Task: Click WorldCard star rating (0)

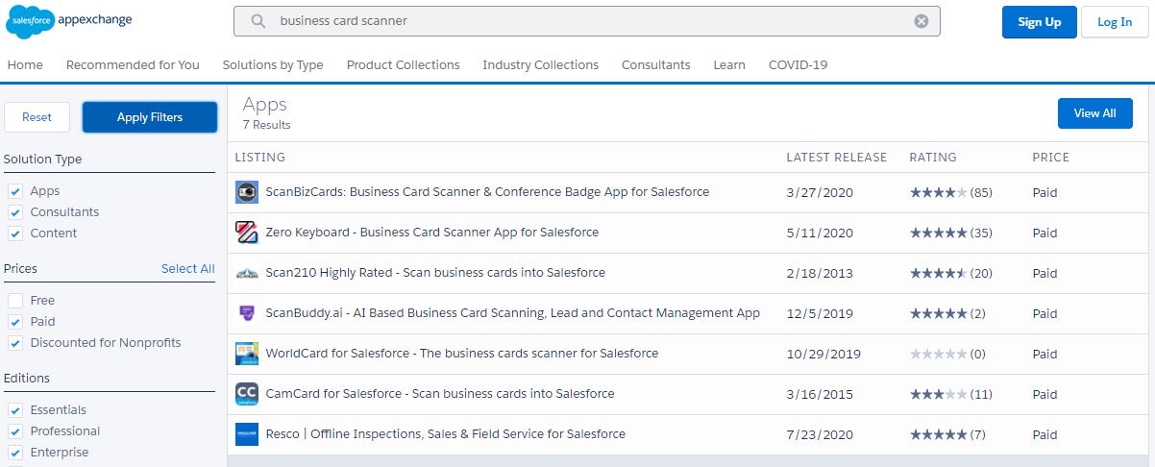Action: [947, 354]
